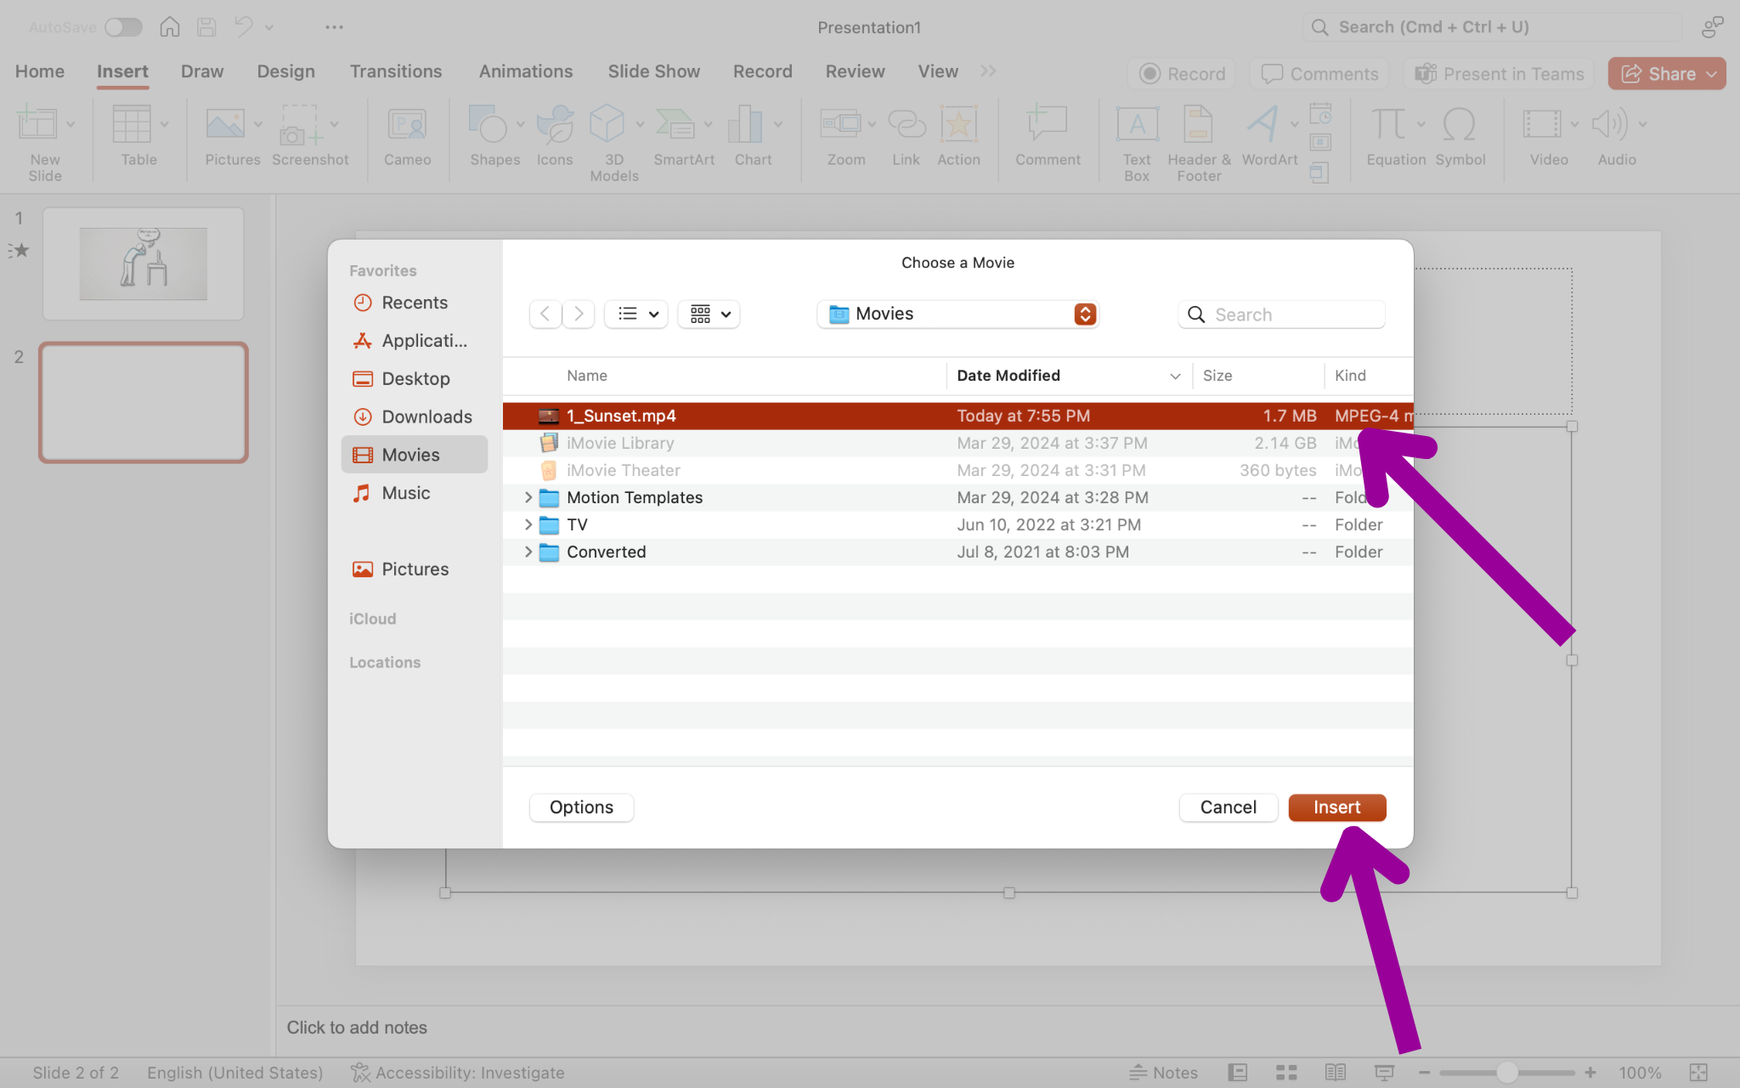
Task: Click the Text Box icon
Action: [1137, 125]
